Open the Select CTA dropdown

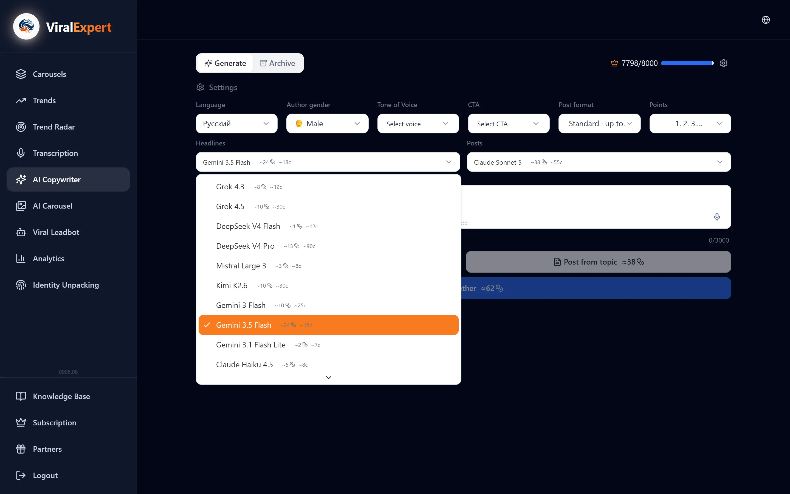pos(509,123)
